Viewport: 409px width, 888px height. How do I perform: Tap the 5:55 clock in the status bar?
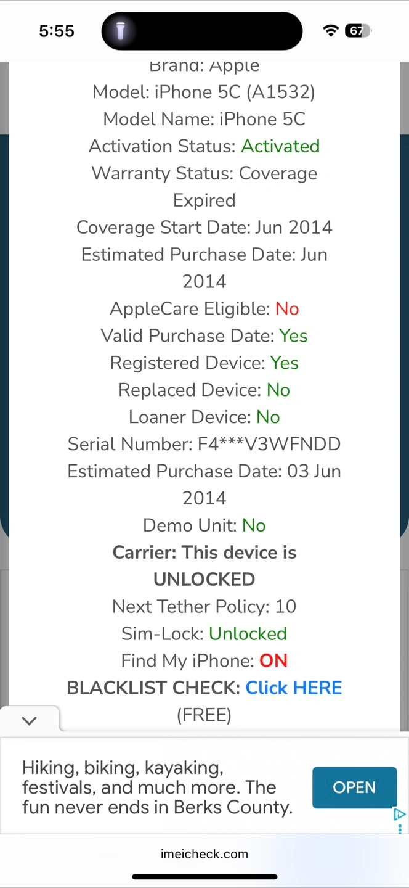(x=57, y=31)
